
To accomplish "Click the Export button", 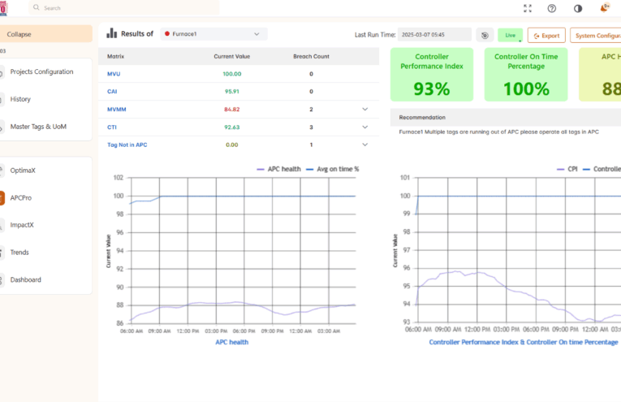I will point(546,35).
